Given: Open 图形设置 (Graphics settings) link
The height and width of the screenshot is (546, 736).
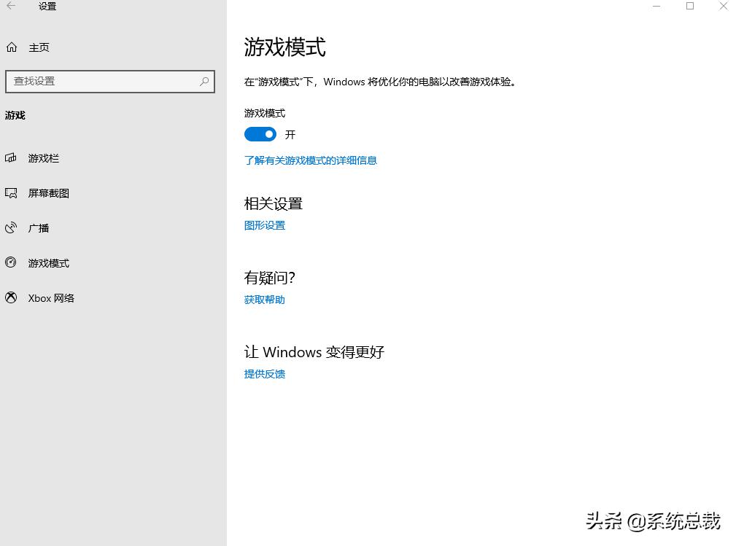Looking at the screenshot, I should tap(264, 225).
